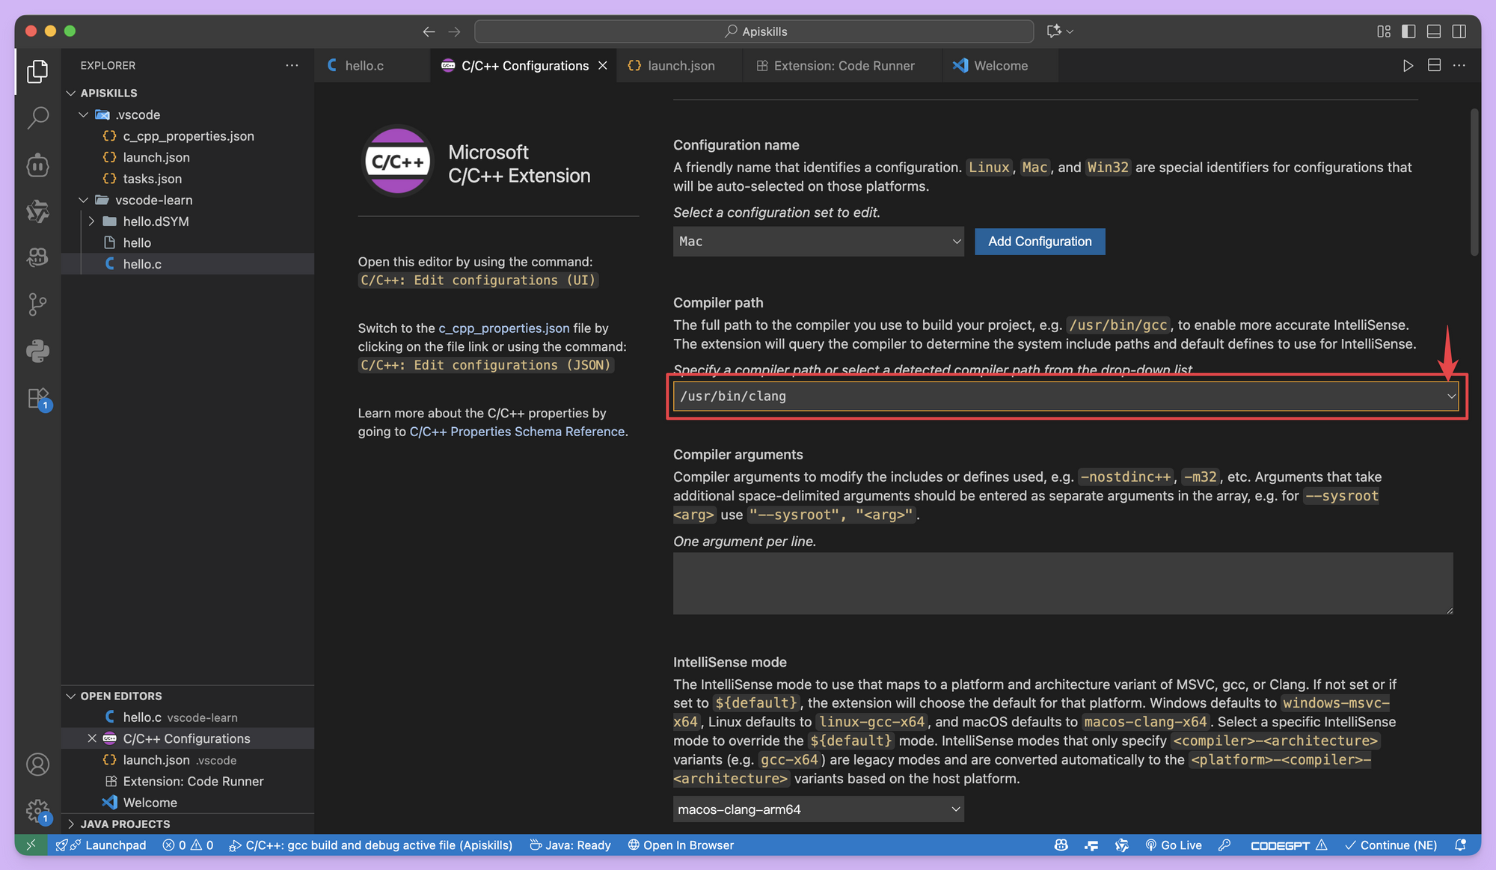Click the notifications bell in status bar
Image resolution: width=1496 pixels, height=870 pixels.
(x=1460, y=845)
